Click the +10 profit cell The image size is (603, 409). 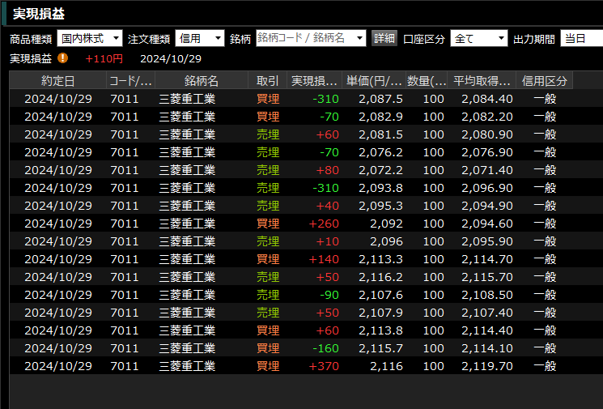click(x=327, y=241)
